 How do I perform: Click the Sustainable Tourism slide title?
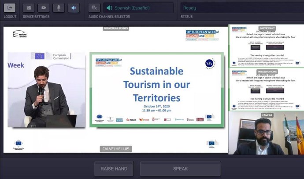[157, 84]
